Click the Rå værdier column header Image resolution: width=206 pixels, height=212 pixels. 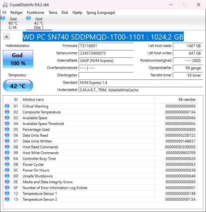(176, 100)
